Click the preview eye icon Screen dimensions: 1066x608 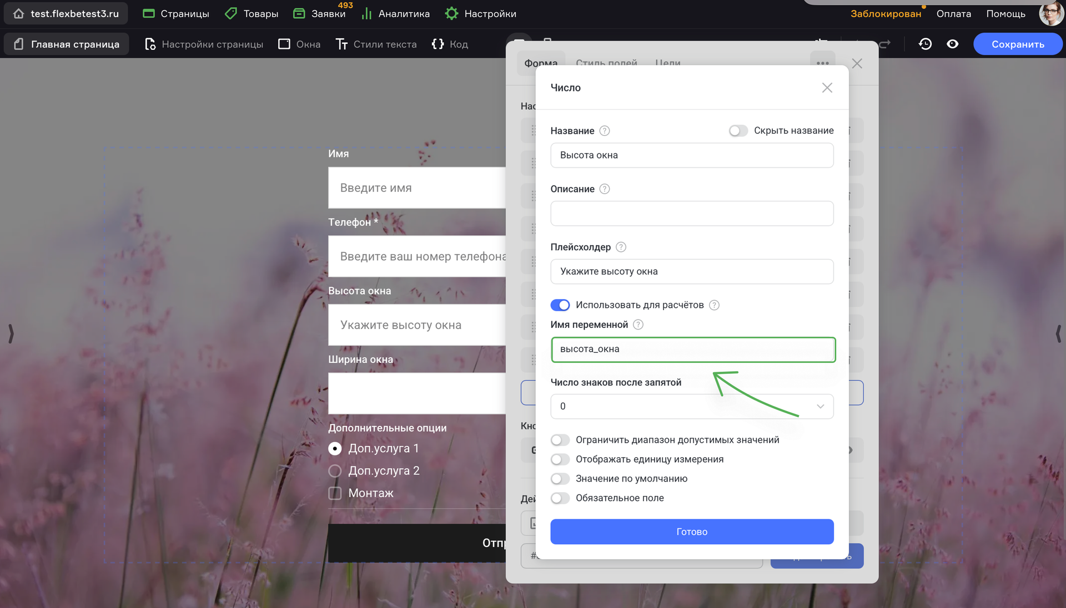tap(952, 44)
